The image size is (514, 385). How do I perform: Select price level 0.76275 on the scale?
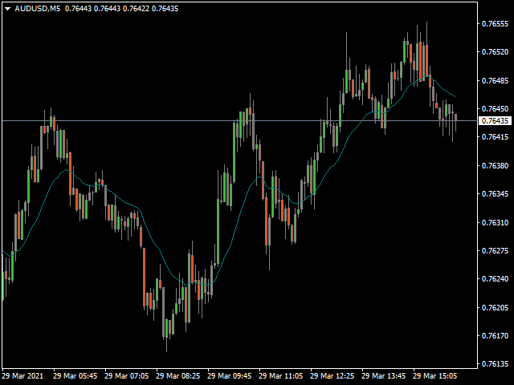(x=495, y=250)
